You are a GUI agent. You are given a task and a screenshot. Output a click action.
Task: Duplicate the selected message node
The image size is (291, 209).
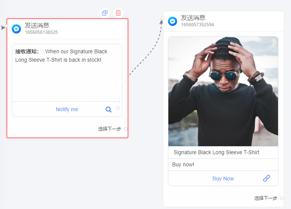click(105, 13)
